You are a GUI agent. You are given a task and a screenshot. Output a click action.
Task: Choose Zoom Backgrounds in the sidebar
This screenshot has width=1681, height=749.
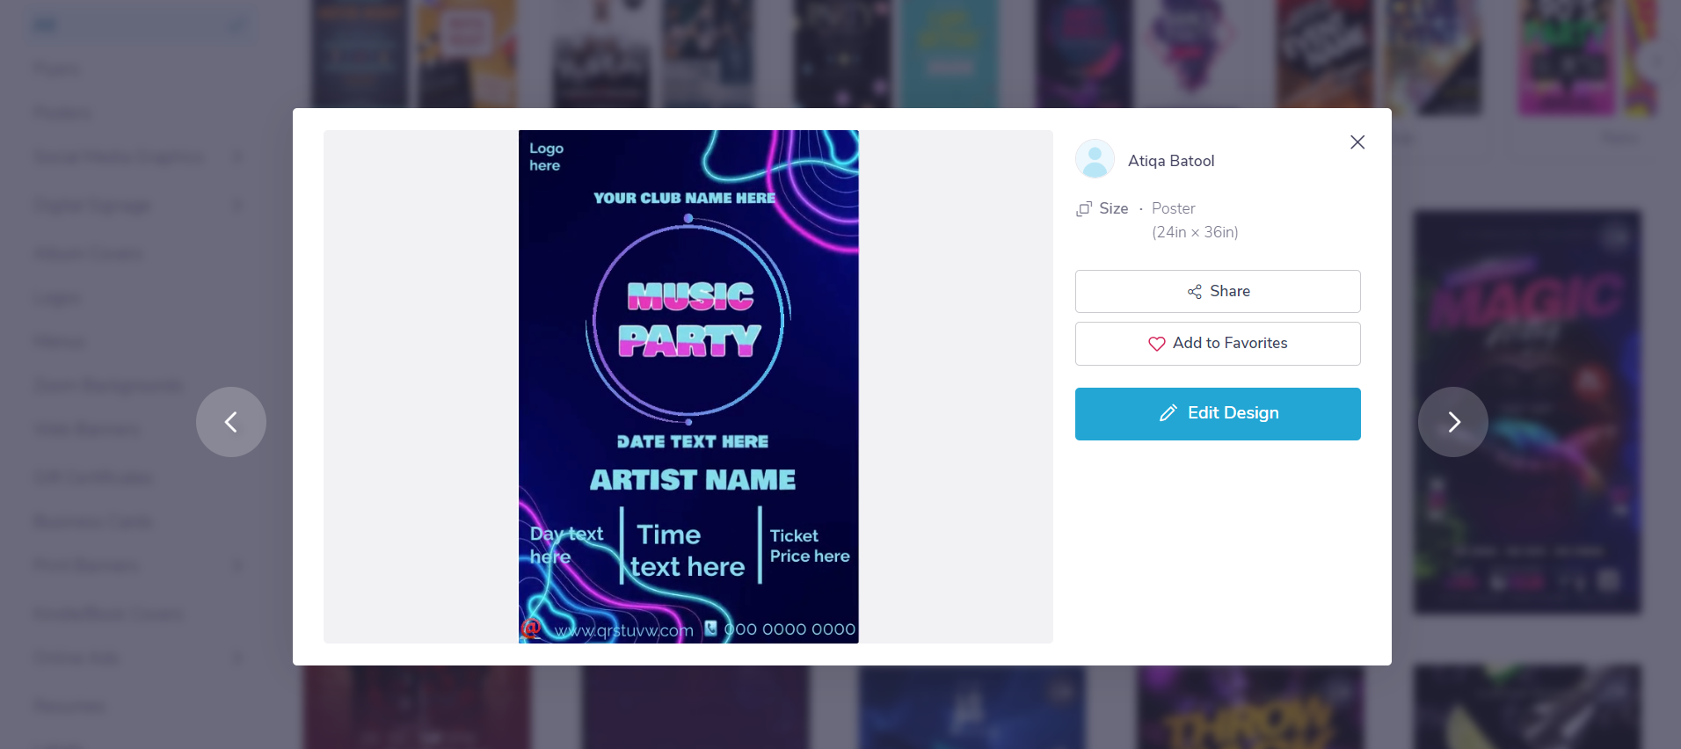(108, 386)
